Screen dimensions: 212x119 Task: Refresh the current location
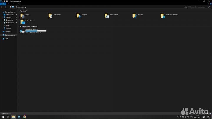[186, 7]
